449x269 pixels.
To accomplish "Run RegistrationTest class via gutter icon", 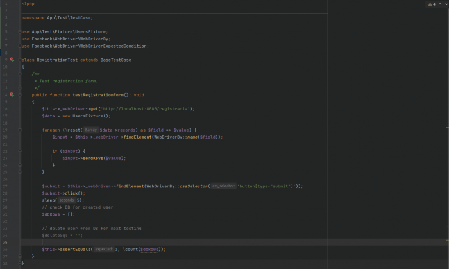I will point(12,60).
